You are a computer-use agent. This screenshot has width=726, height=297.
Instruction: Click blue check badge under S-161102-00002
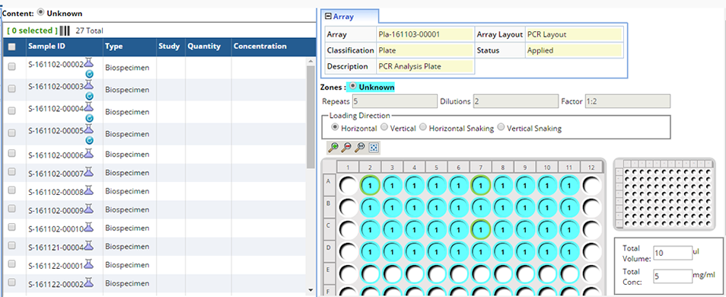90,74
